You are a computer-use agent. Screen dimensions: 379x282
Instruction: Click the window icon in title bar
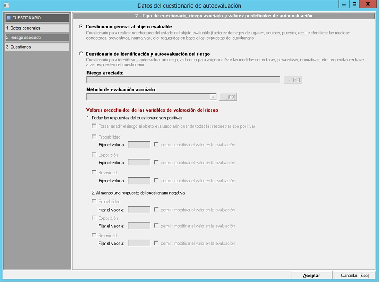pos(6,5)
